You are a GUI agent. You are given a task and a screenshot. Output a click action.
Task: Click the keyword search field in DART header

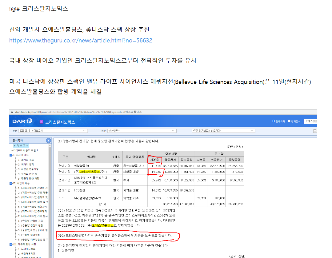(x=310, y=121)
